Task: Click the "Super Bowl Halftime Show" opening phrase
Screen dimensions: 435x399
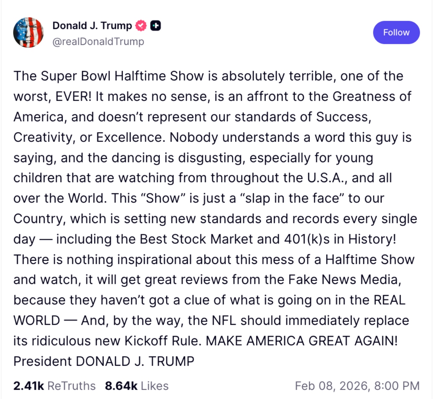Action: (122, 76)
